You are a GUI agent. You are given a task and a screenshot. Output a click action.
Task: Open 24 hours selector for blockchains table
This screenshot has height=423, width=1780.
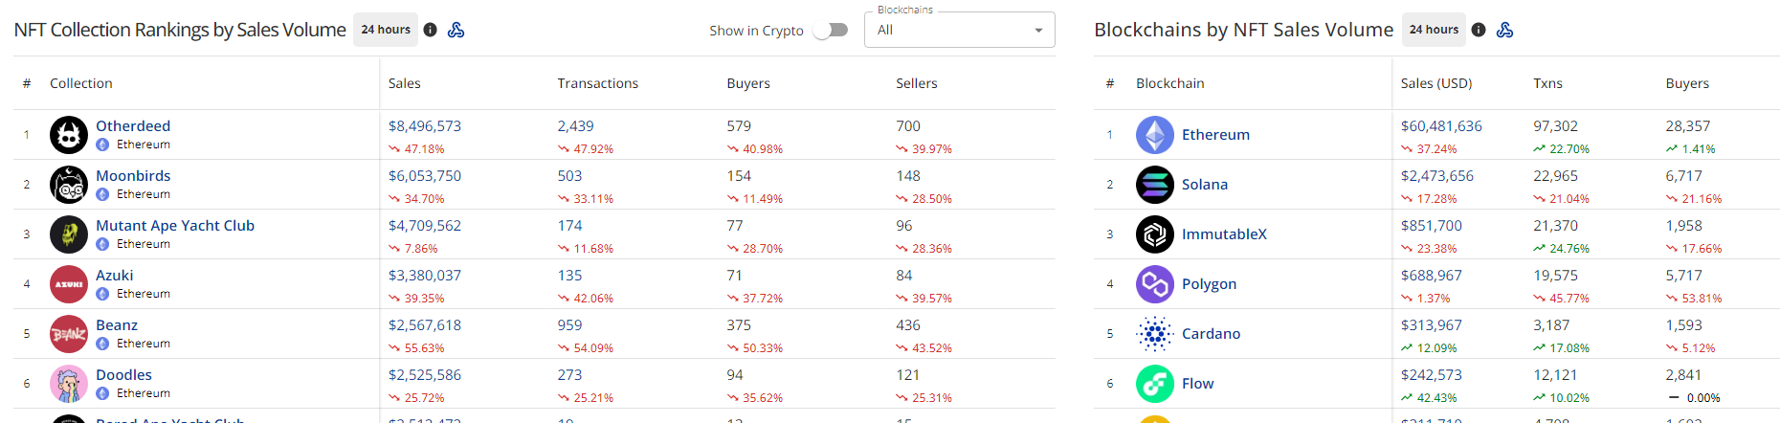1435,30
